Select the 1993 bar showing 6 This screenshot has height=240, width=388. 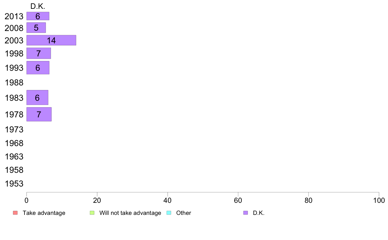click(38, 68)
